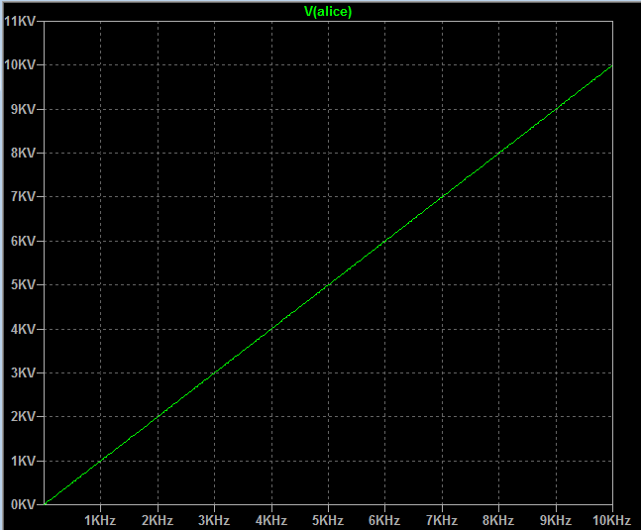Click the 2KV y-axis label
This screenshot has height=530, width=641.
click(x=24, y=416)
